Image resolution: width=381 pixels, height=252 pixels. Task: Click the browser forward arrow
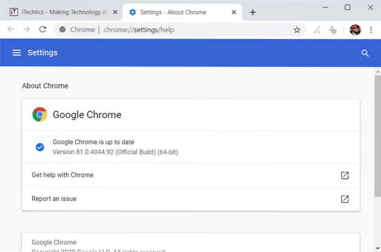27,29
